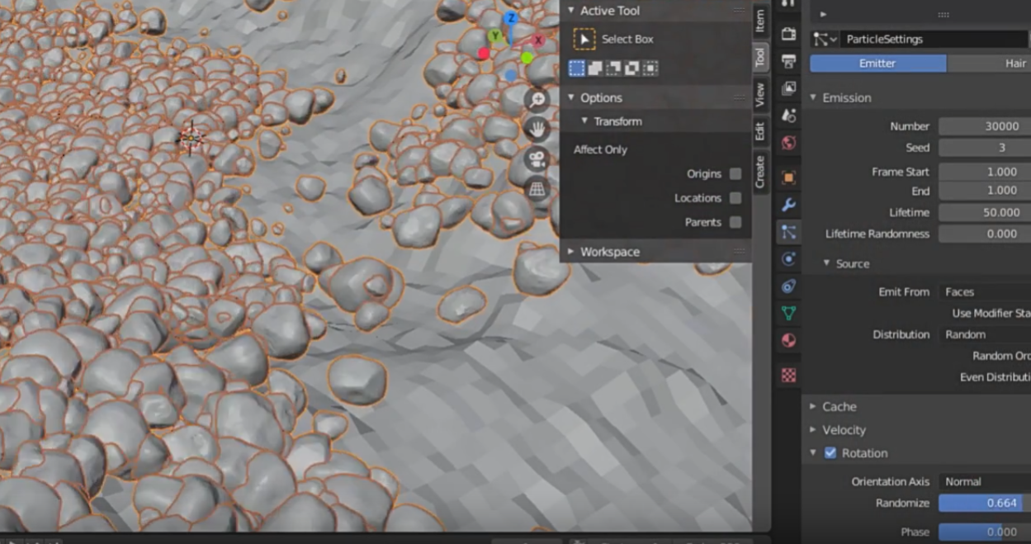1031x544 pixels.
Task: Open Modifier properties wrench icon
Action: [788, 205]
